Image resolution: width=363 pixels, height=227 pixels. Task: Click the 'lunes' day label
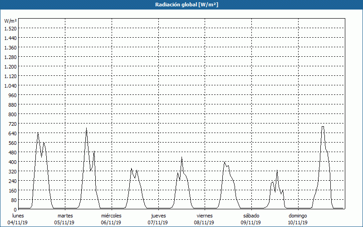tap(18, 216)
